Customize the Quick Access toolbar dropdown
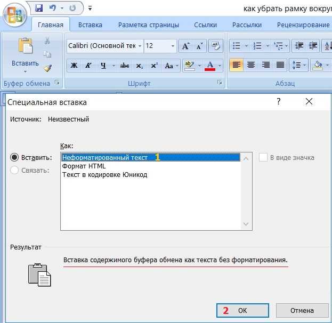Screen dimensions: 332x323 tap(90, 9)
